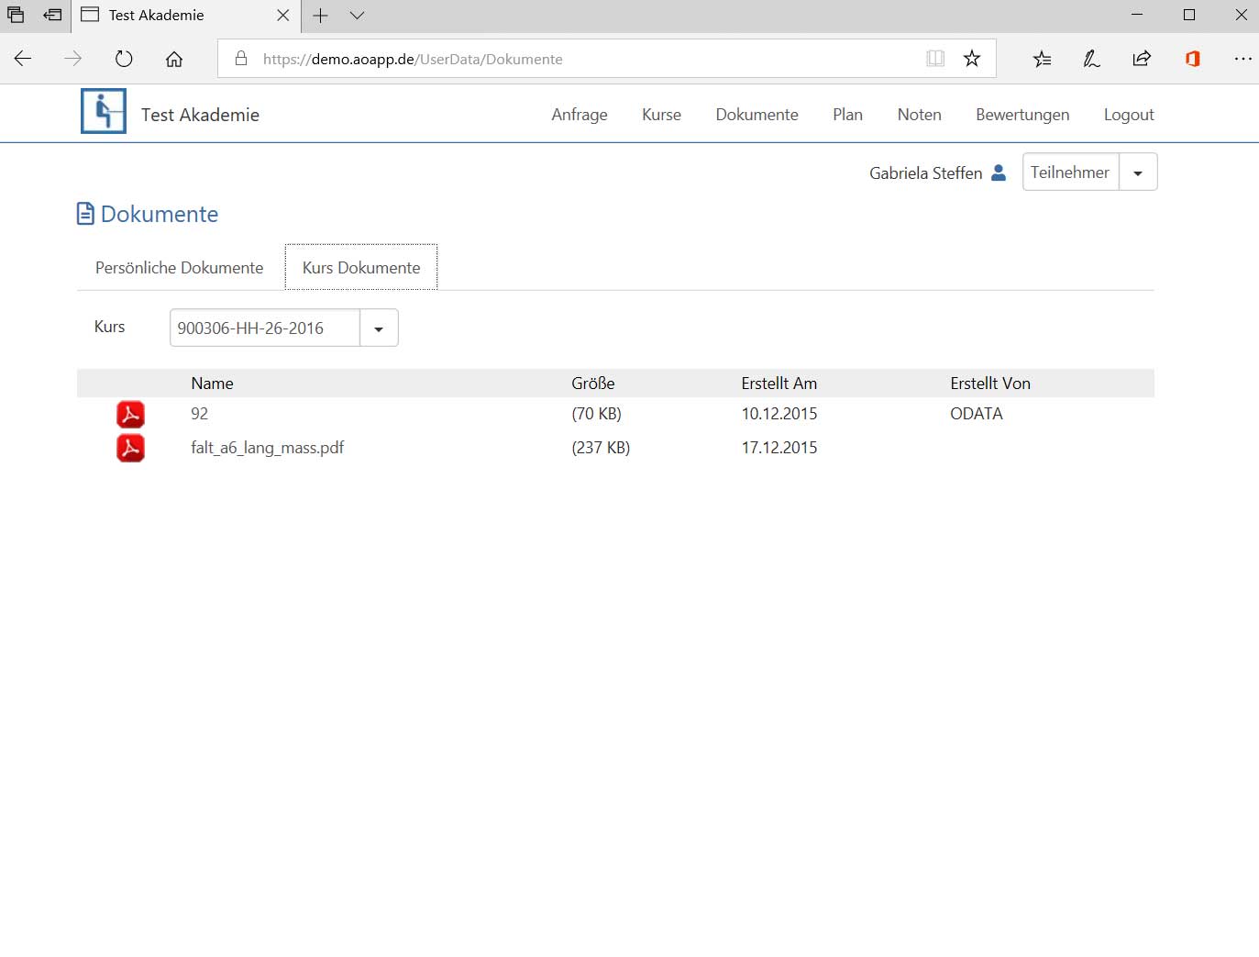This screenshot has width=1259, height=957.
Task: Switch to Kurs Dokumente tab
Action: click(361, 268)
